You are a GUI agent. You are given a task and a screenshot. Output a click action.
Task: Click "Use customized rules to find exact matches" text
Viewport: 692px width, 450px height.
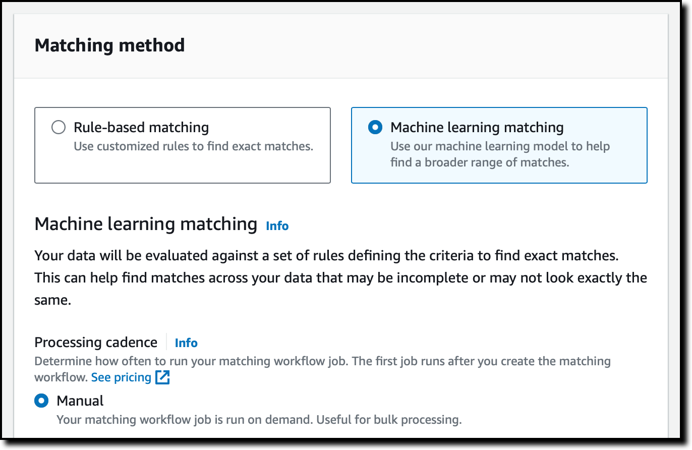click(194, 147)
